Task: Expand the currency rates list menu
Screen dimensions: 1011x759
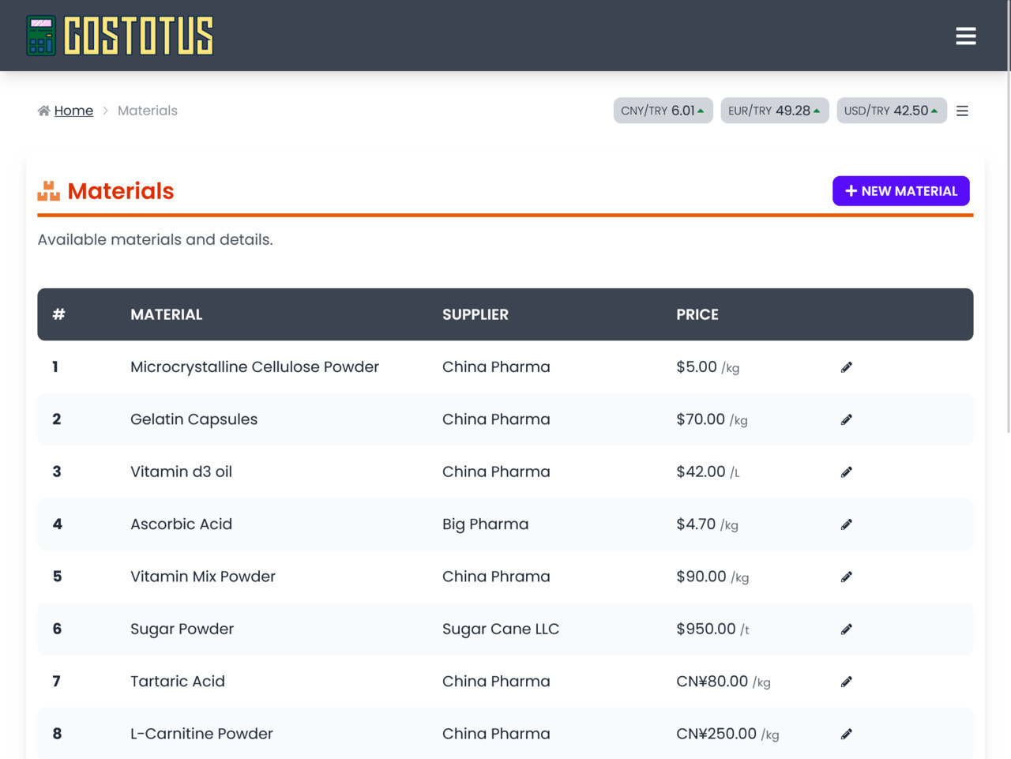Action: [962, 111]
